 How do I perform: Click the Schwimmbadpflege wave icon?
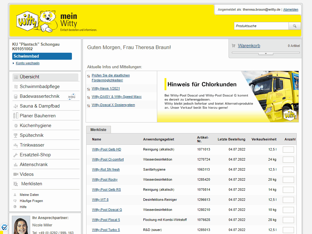[16, 87]
